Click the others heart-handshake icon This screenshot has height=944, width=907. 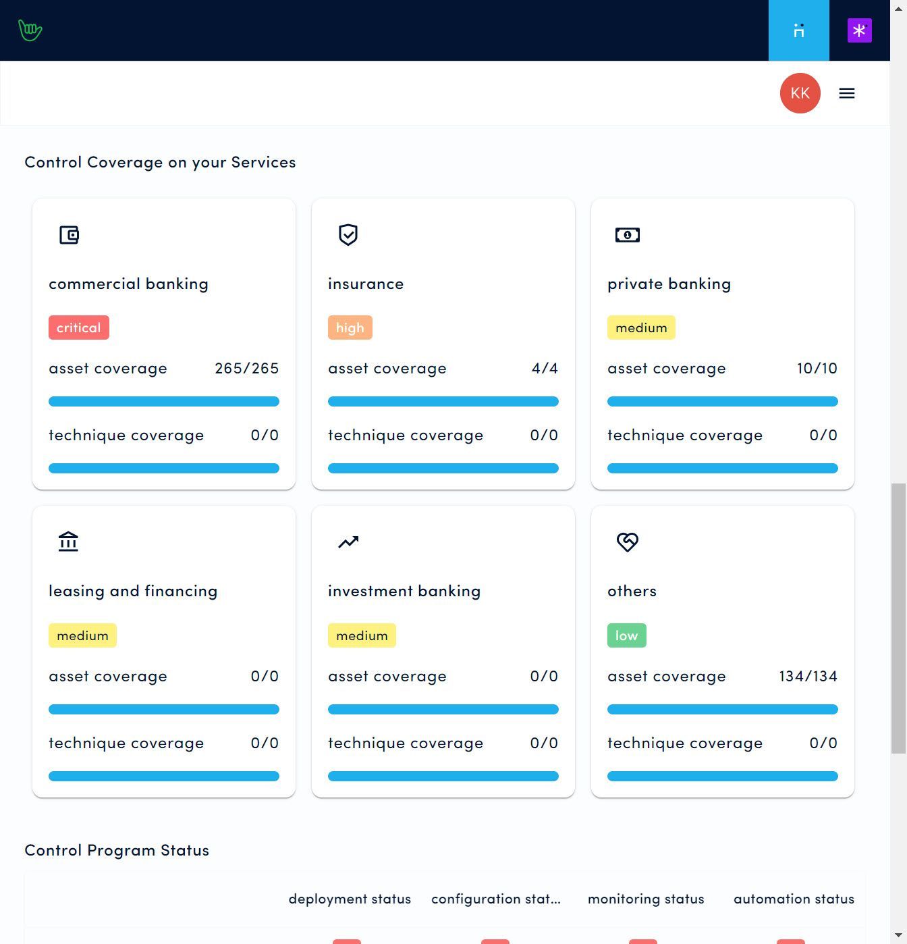click(x=628, y=542)
